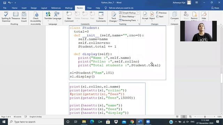Toggle the Reviewing Pane
Image resolution: width=223 pixels, height=125 pixels.
tap(128, 20)
